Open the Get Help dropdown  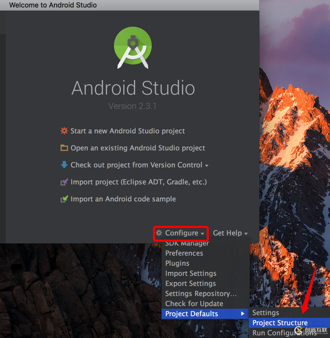tap(230, 233)
